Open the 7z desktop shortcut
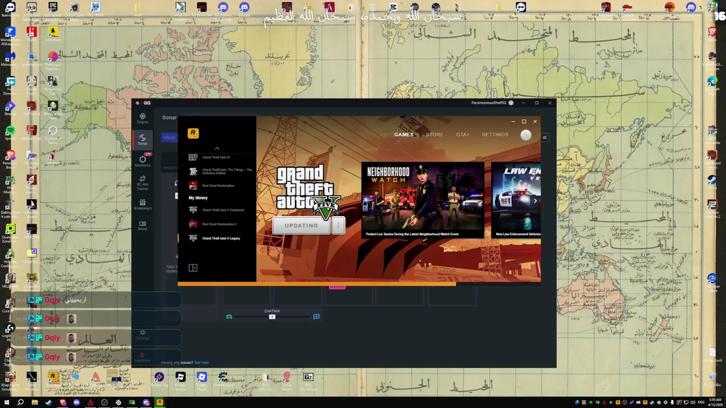 pos(308,379)
